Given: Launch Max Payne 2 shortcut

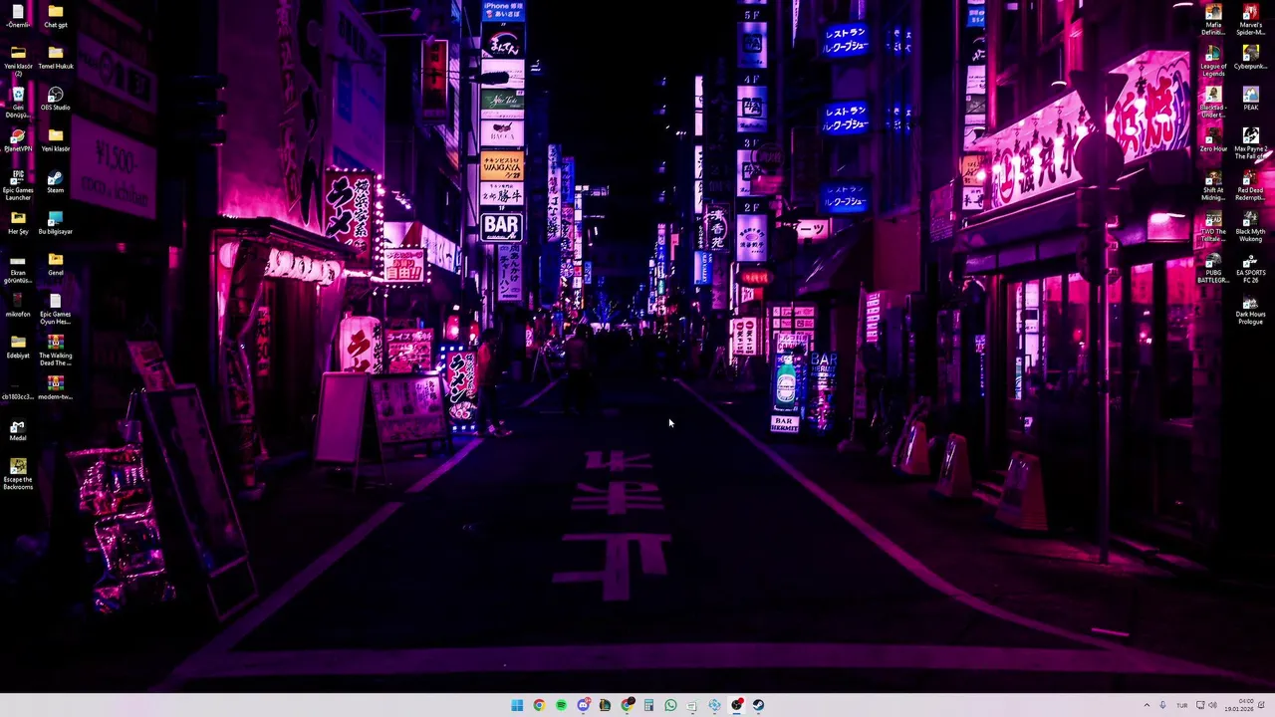Looking at the screenshot, I should [x=1251, y=143].
